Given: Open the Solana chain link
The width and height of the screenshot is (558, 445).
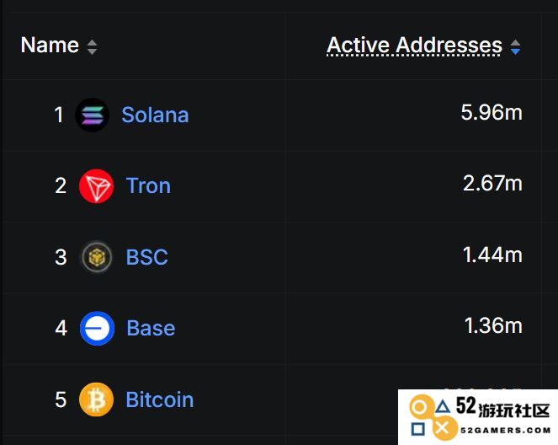Looking at the screenshot, I should pos(155,115).
